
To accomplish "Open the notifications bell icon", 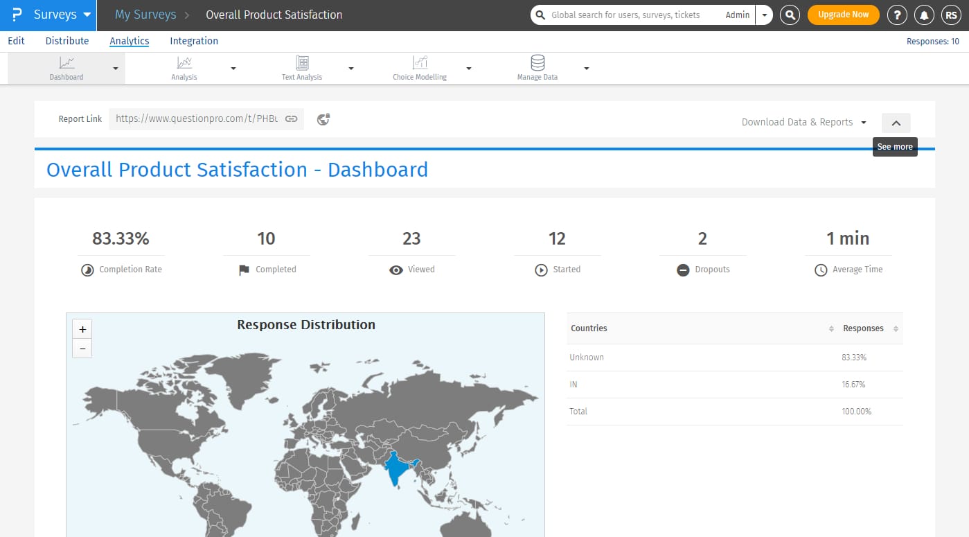I will [x=923, y=15].
